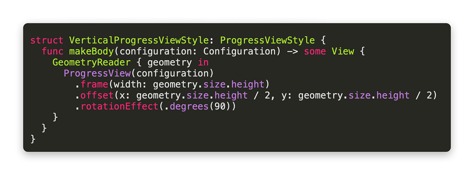This screenshot has width=474, height=175.
Task: Click the final closing brace of struct
Action: click(33, 139)
